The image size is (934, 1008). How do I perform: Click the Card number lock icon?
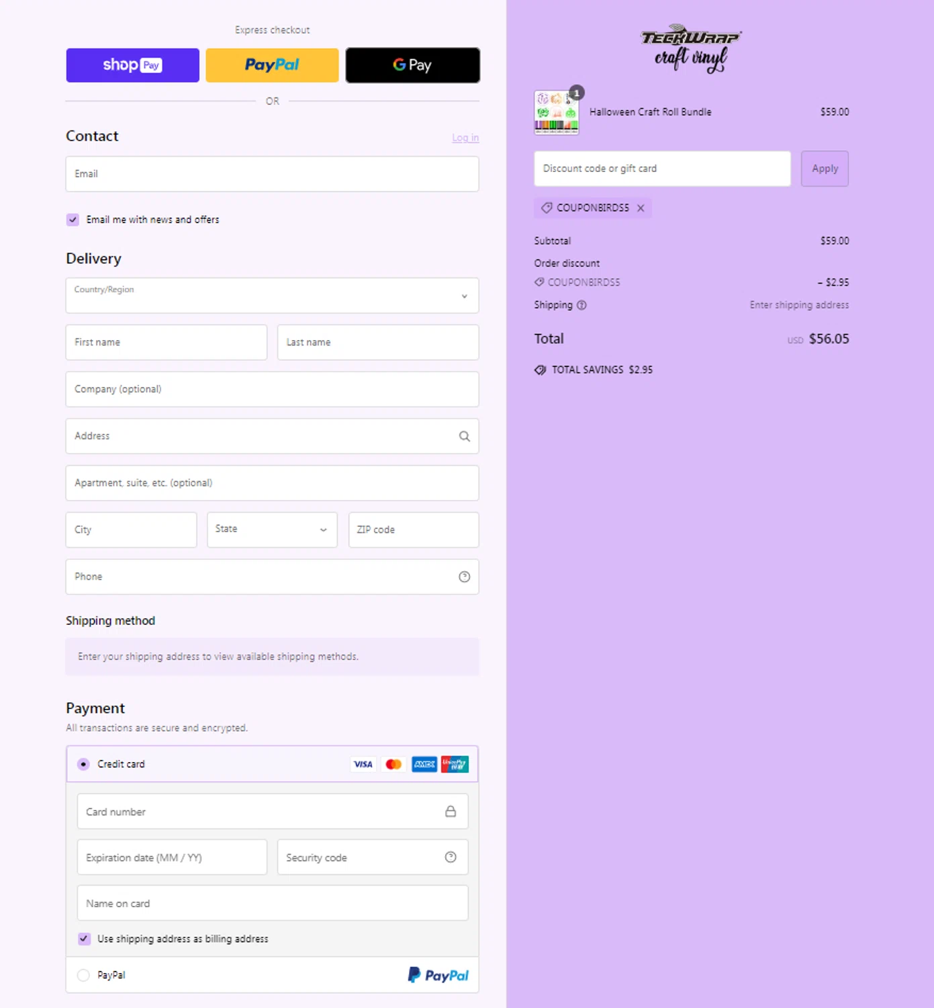point(451,812)
